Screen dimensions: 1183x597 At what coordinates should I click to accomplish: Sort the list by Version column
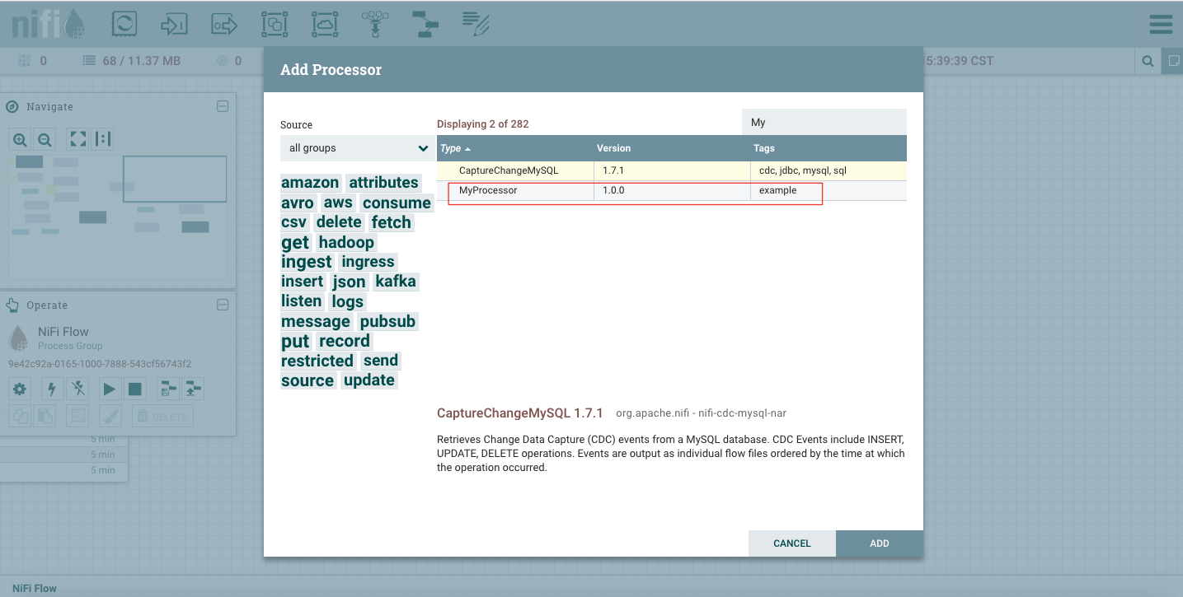(672, 148)
